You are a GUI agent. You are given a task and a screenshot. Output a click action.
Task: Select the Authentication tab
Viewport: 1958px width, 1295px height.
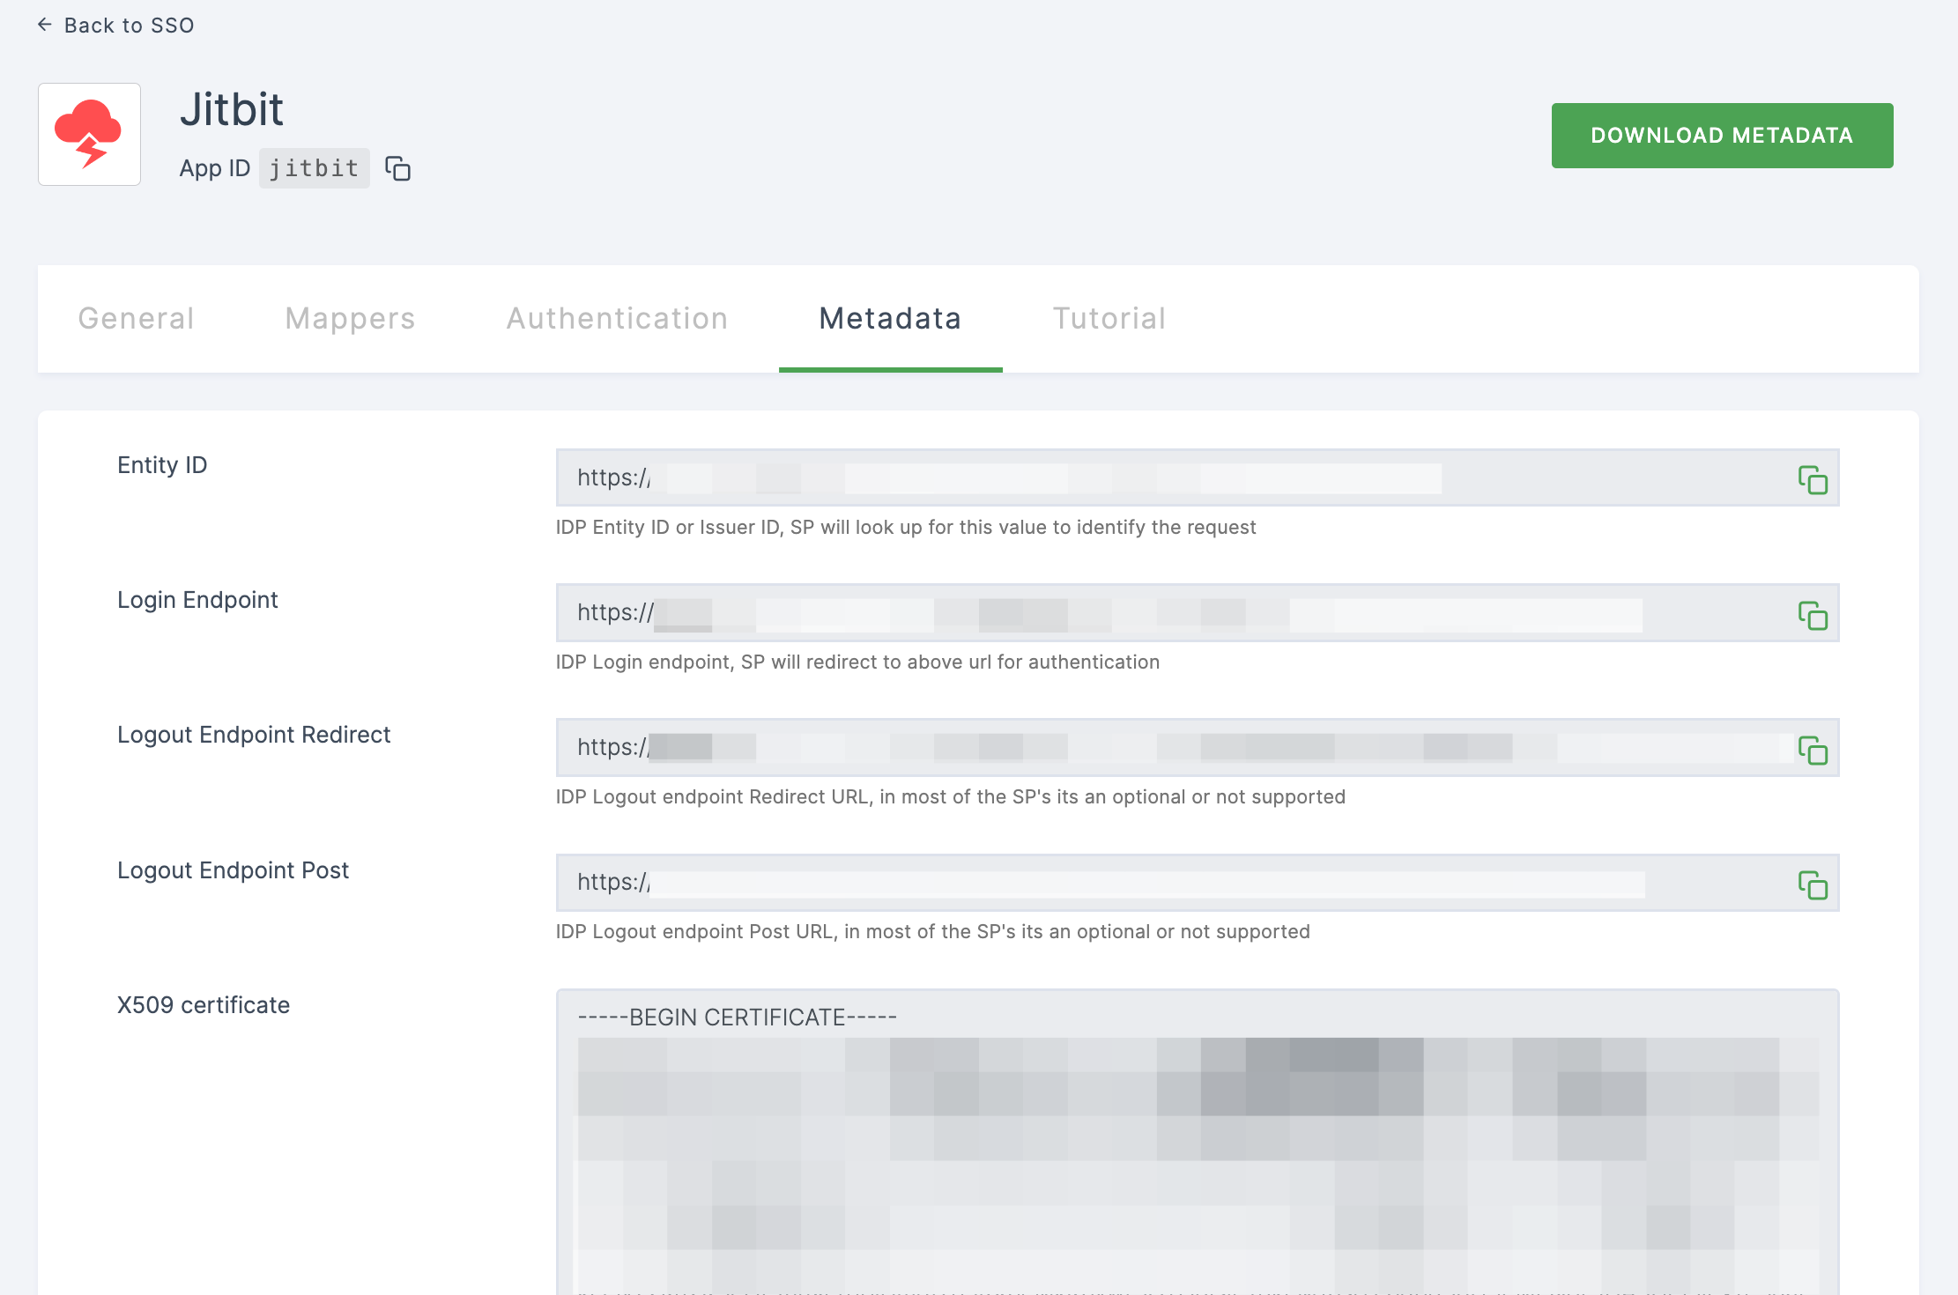(617, 318)
